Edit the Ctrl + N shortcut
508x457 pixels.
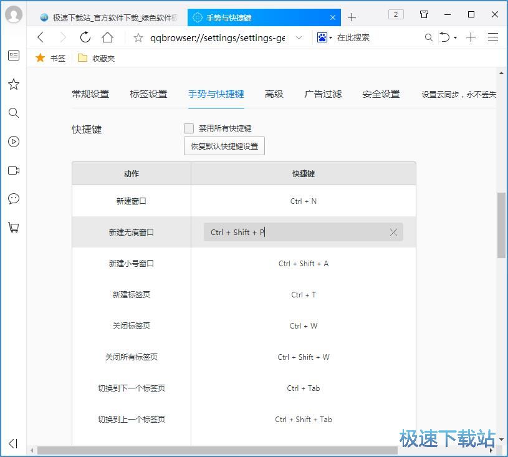[x=304, y=201]
